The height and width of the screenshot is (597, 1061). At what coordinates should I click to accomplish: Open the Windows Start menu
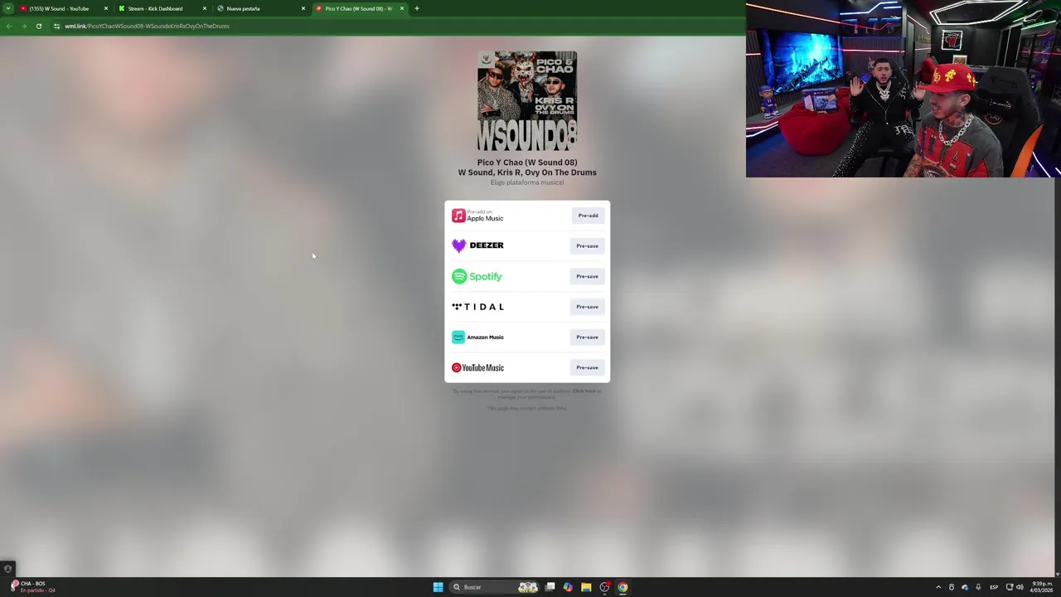(438, 587)
